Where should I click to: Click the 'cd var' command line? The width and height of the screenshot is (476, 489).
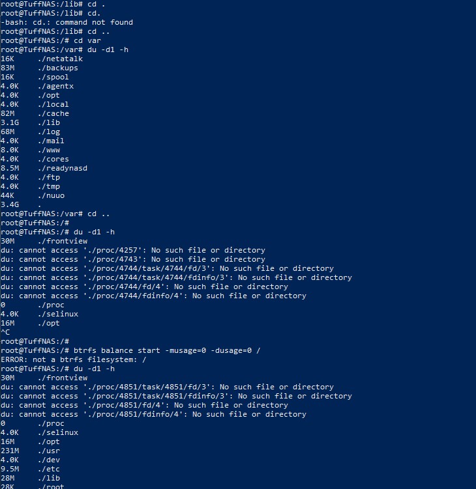pyautogui.click(x=51, y=40)
